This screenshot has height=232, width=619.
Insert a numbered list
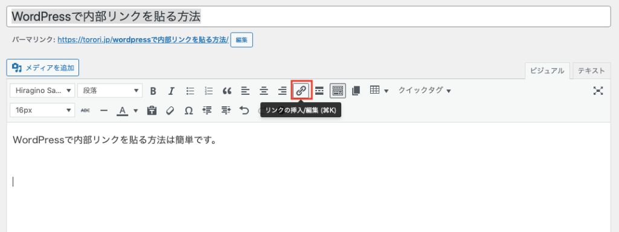(x=208, y=91)
